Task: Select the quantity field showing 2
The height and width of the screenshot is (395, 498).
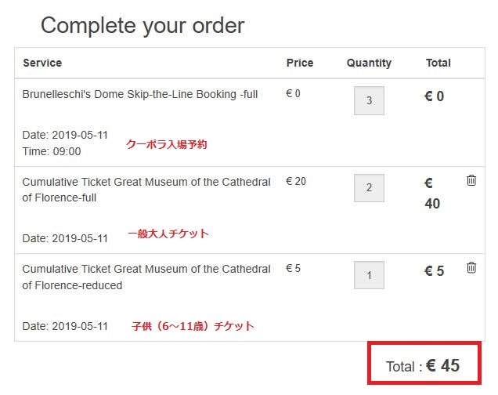Action: point(369,188)
